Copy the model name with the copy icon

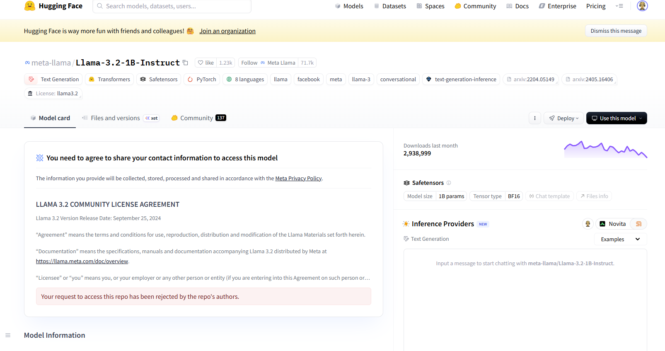(x=186, y=63)
